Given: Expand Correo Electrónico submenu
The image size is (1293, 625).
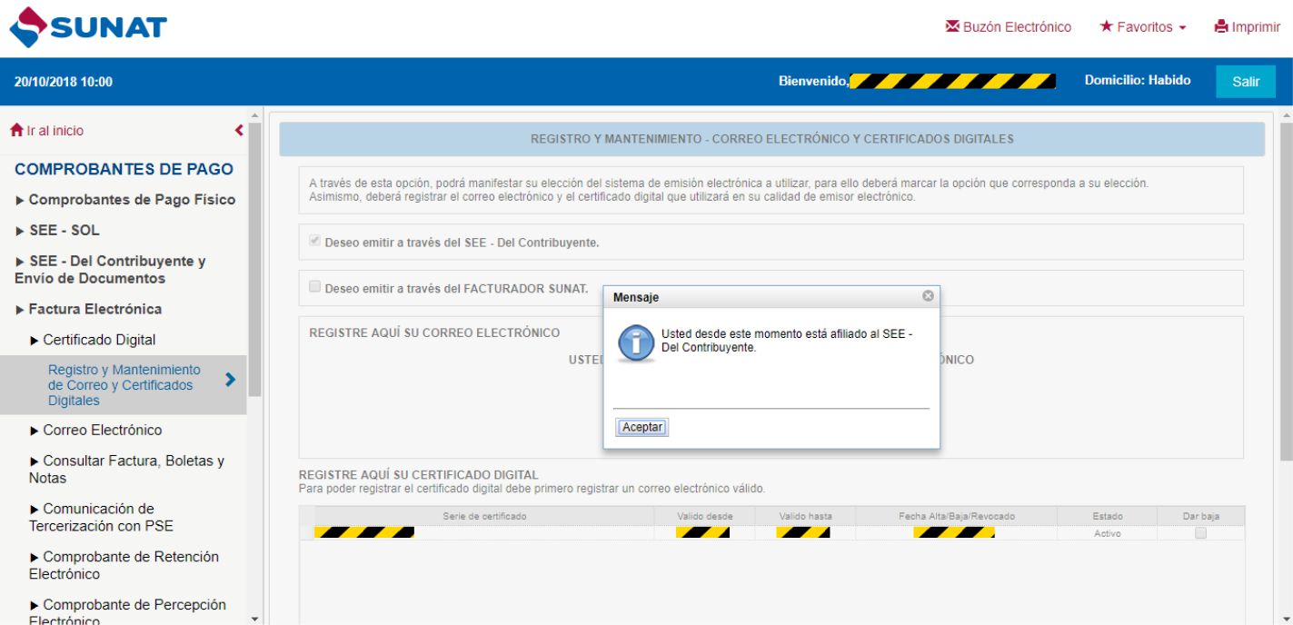Looking at the screenshot, I should tap(96, 430).
